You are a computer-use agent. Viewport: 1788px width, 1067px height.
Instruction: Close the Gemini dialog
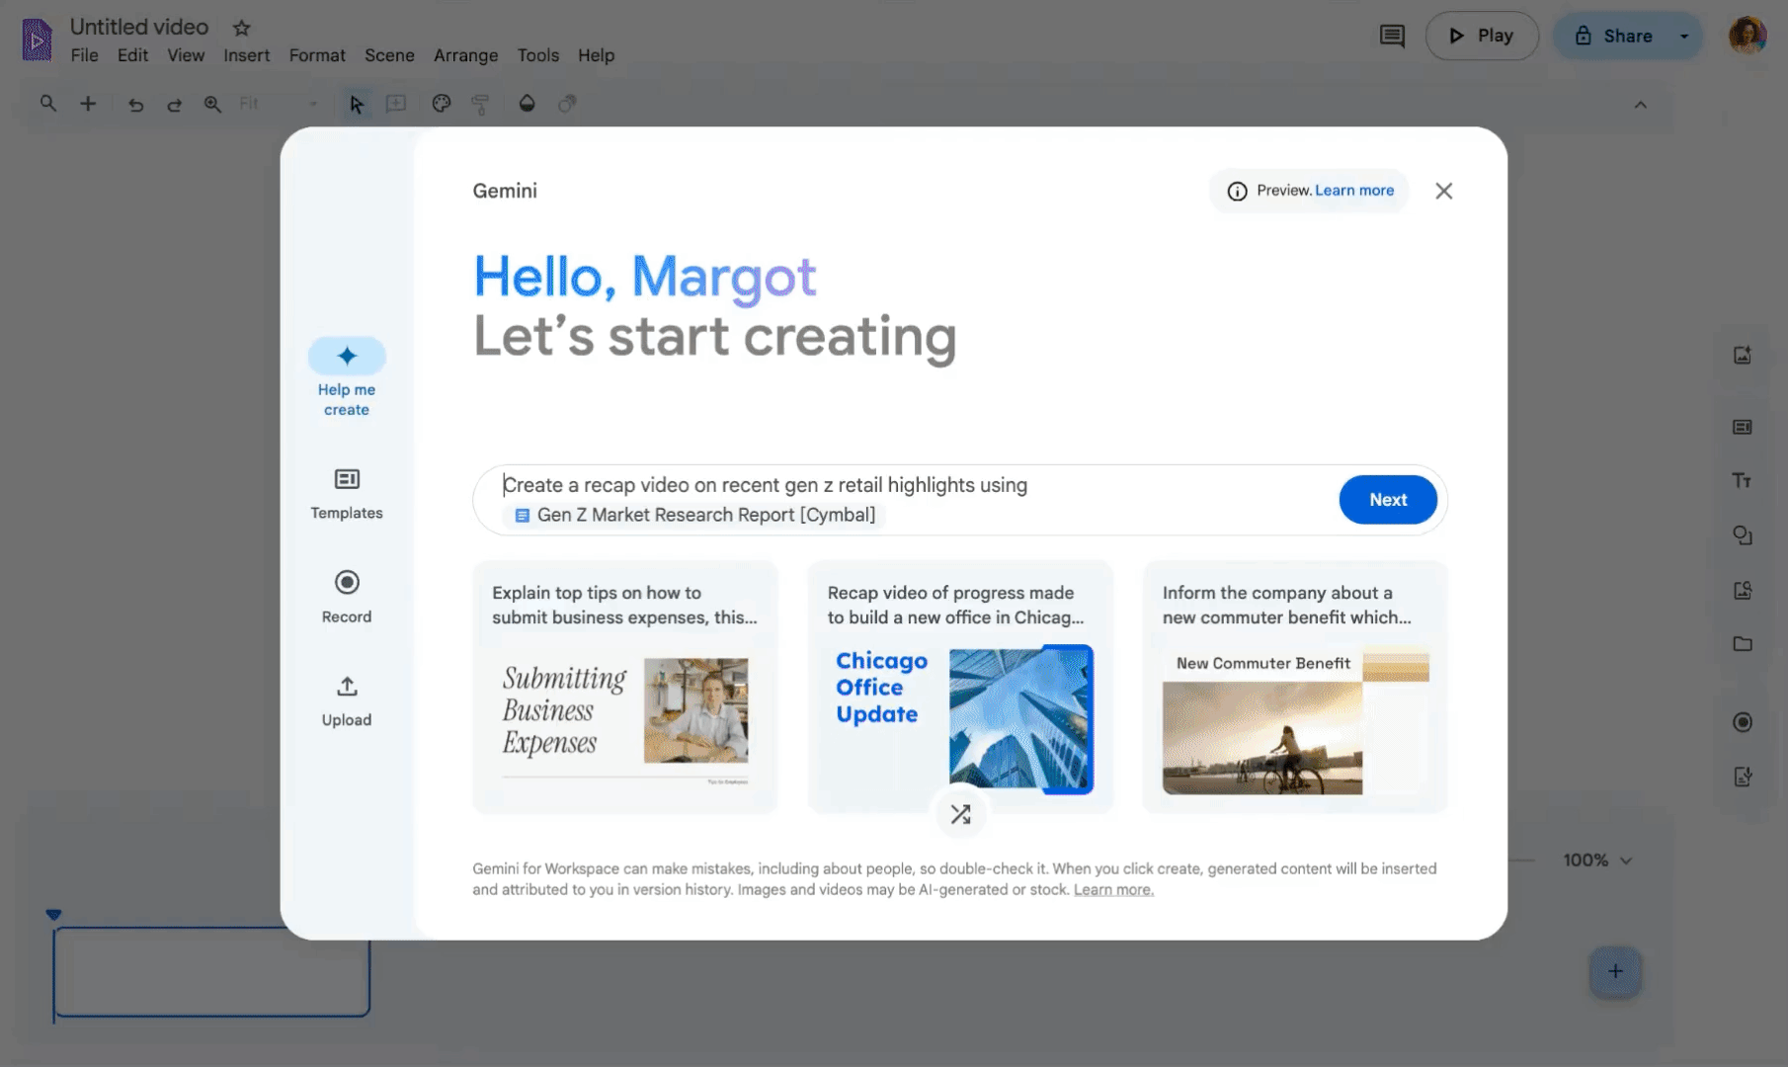tap(1443, 191)
